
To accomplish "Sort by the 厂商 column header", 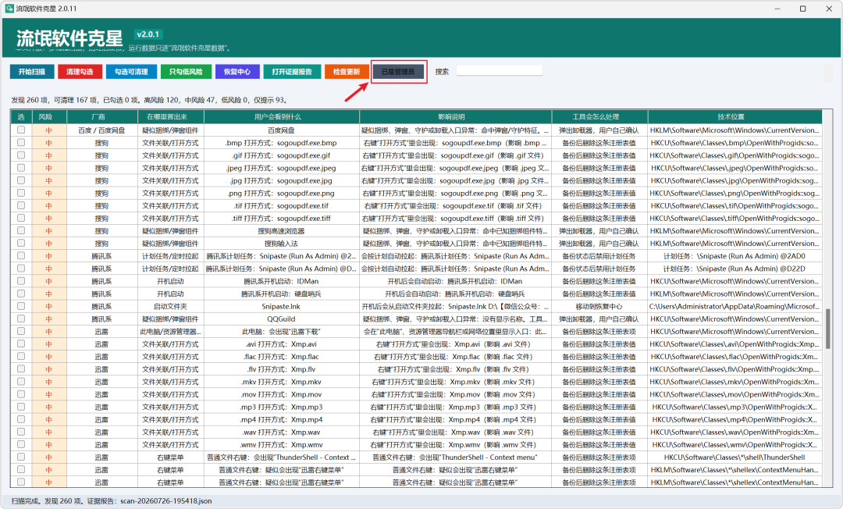I will pos(101,116).
